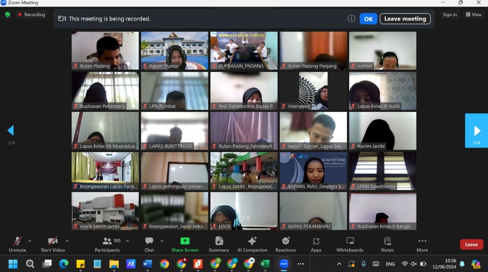Image resolution: width=488 pixels, height=272 pixels.
Task: Click the green encryption shield icon
Action: pyautogui.click(x=8, y=15)
